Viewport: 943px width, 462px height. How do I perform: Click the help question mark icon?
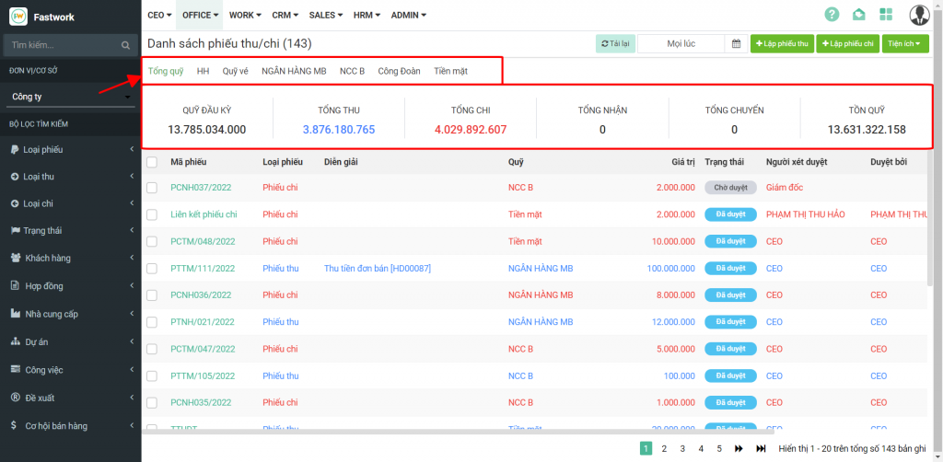point(832,15)
